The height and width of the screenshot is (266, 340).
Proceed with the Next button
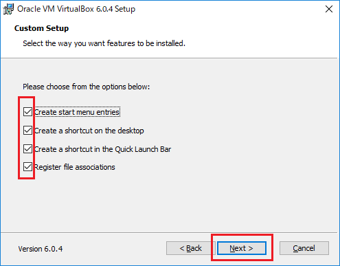(242, 248)
